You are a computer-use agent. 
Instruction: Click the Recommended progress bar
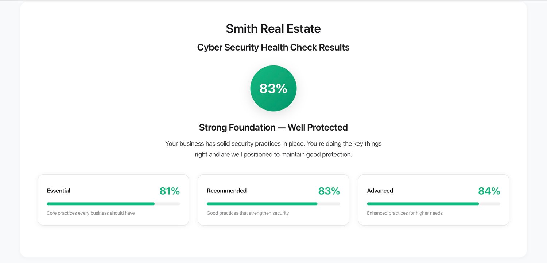(x=273, y=204)
